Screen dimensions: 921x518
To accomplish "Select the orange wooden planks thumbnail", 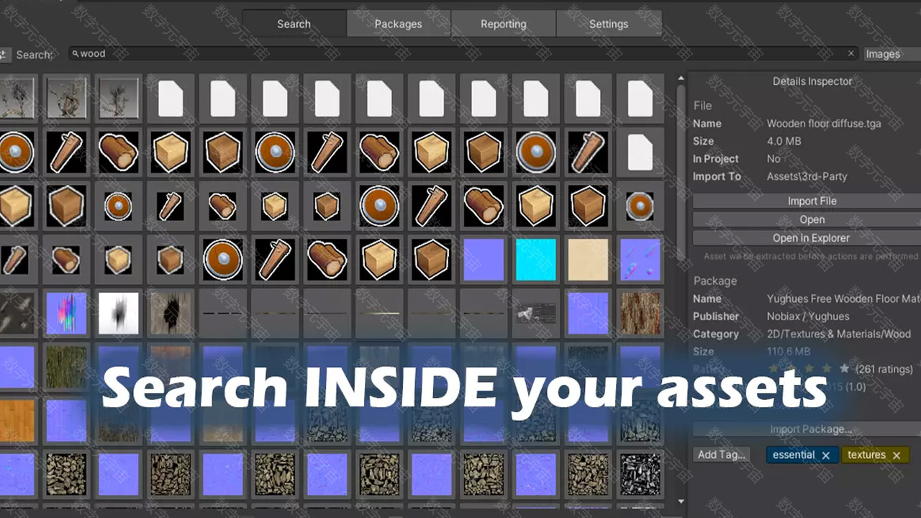I will click(16, 420).
